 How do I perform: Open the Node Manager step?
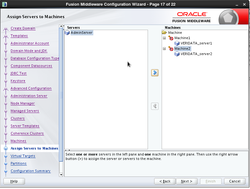point(23,104)
